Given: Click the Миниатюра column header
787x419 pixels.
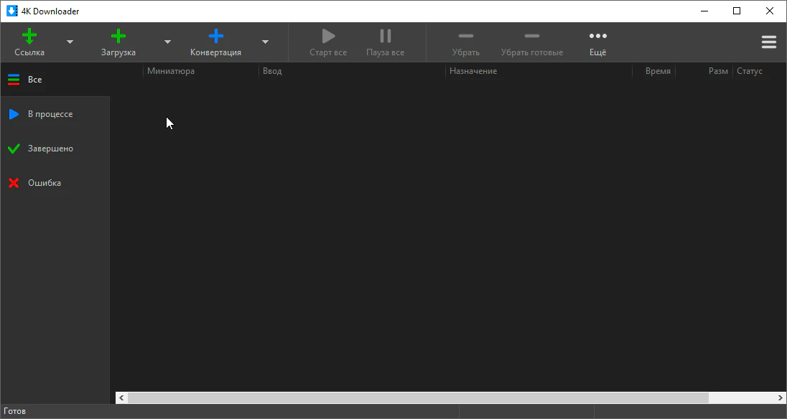Looking at the screenshot, I should pyautogui.click(x=171, y=71).
